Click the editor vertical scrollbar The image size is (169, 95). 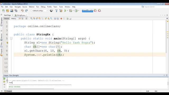pyautogui.click(x=166, y=37)
